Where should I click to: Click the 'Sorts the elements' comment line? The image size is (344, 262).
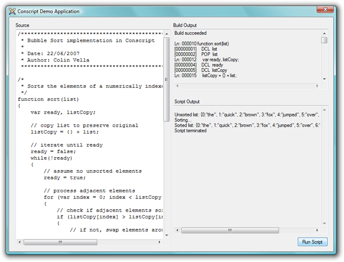coord(92,86)
